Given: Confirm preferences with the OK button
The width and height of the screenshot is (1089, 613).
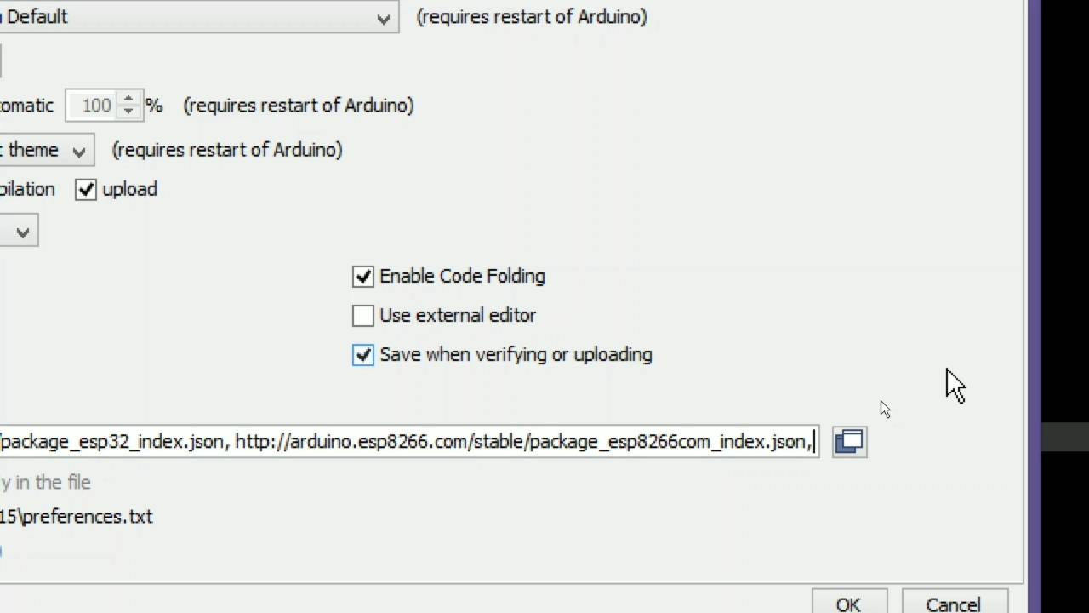Looking at the screenshot, I should tap(849, 603).
